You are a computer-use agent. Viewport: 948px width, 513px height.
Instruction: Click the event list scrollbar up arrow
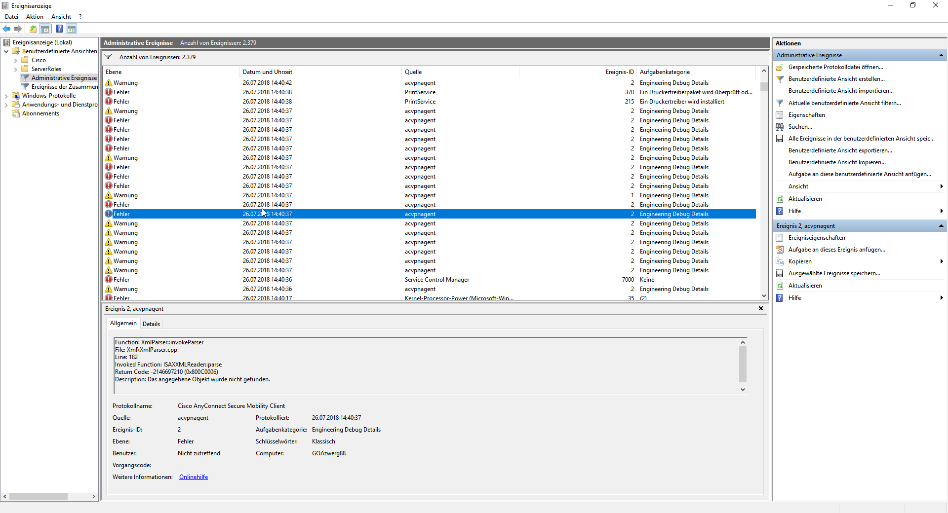(x=764, y=71)
